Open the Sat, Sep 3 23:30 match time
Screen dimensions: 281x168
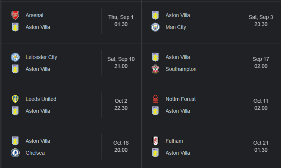click(x=261, y=21)
